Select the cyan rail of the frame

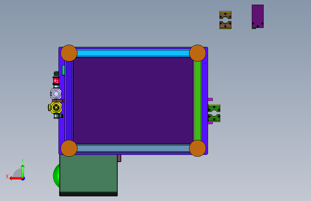133,53
